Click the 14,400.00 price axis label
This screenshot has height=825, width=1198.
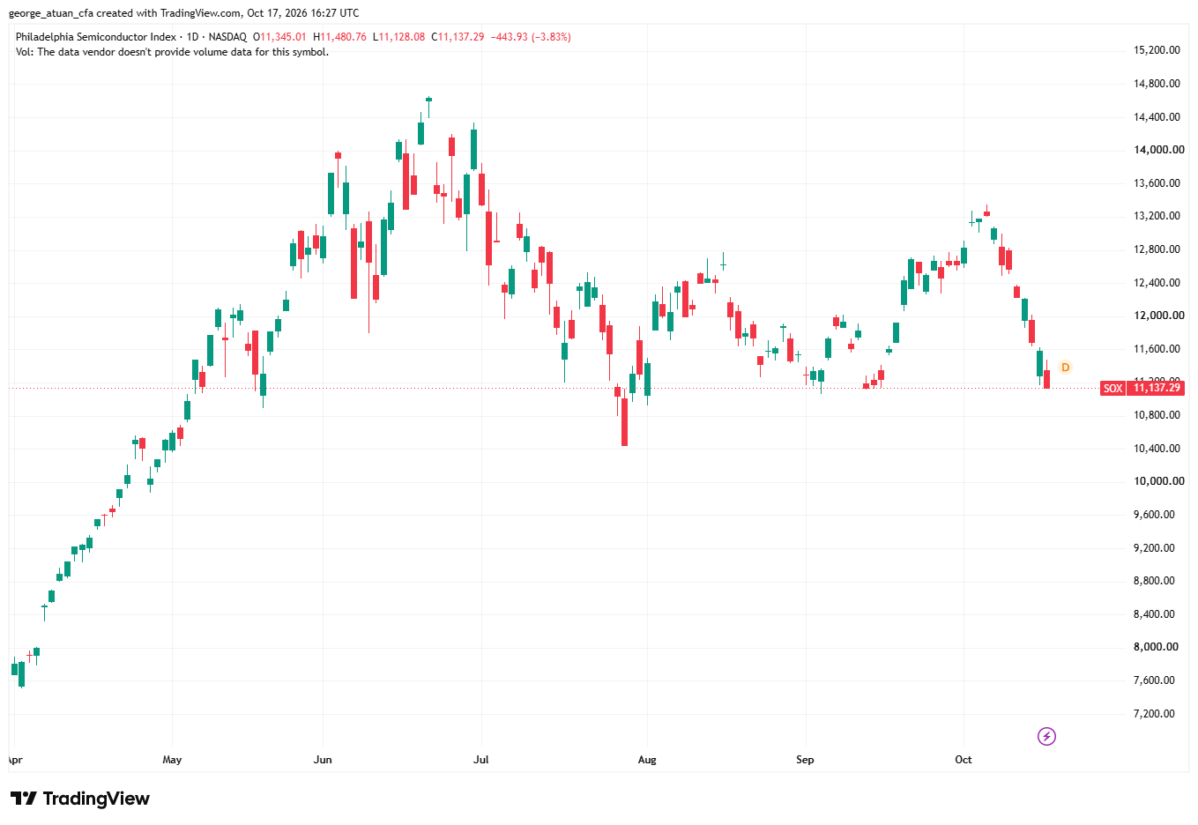(x=1157, y=117)
